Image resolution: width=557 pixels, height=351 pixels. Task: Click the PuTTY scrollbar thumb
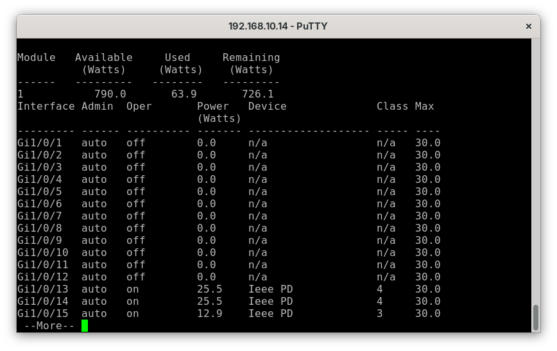[536, 317]
